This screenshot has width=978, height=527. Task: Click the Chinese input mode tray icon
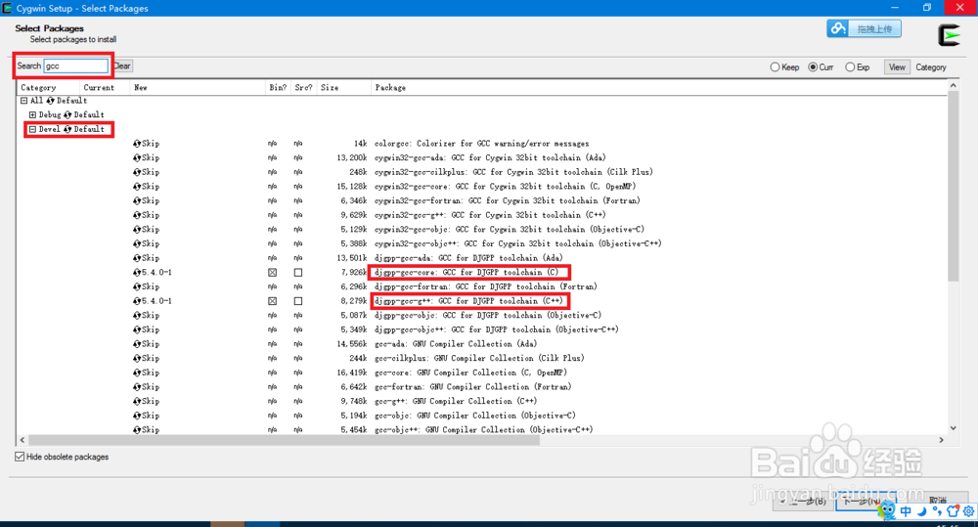tap(906, 511)
